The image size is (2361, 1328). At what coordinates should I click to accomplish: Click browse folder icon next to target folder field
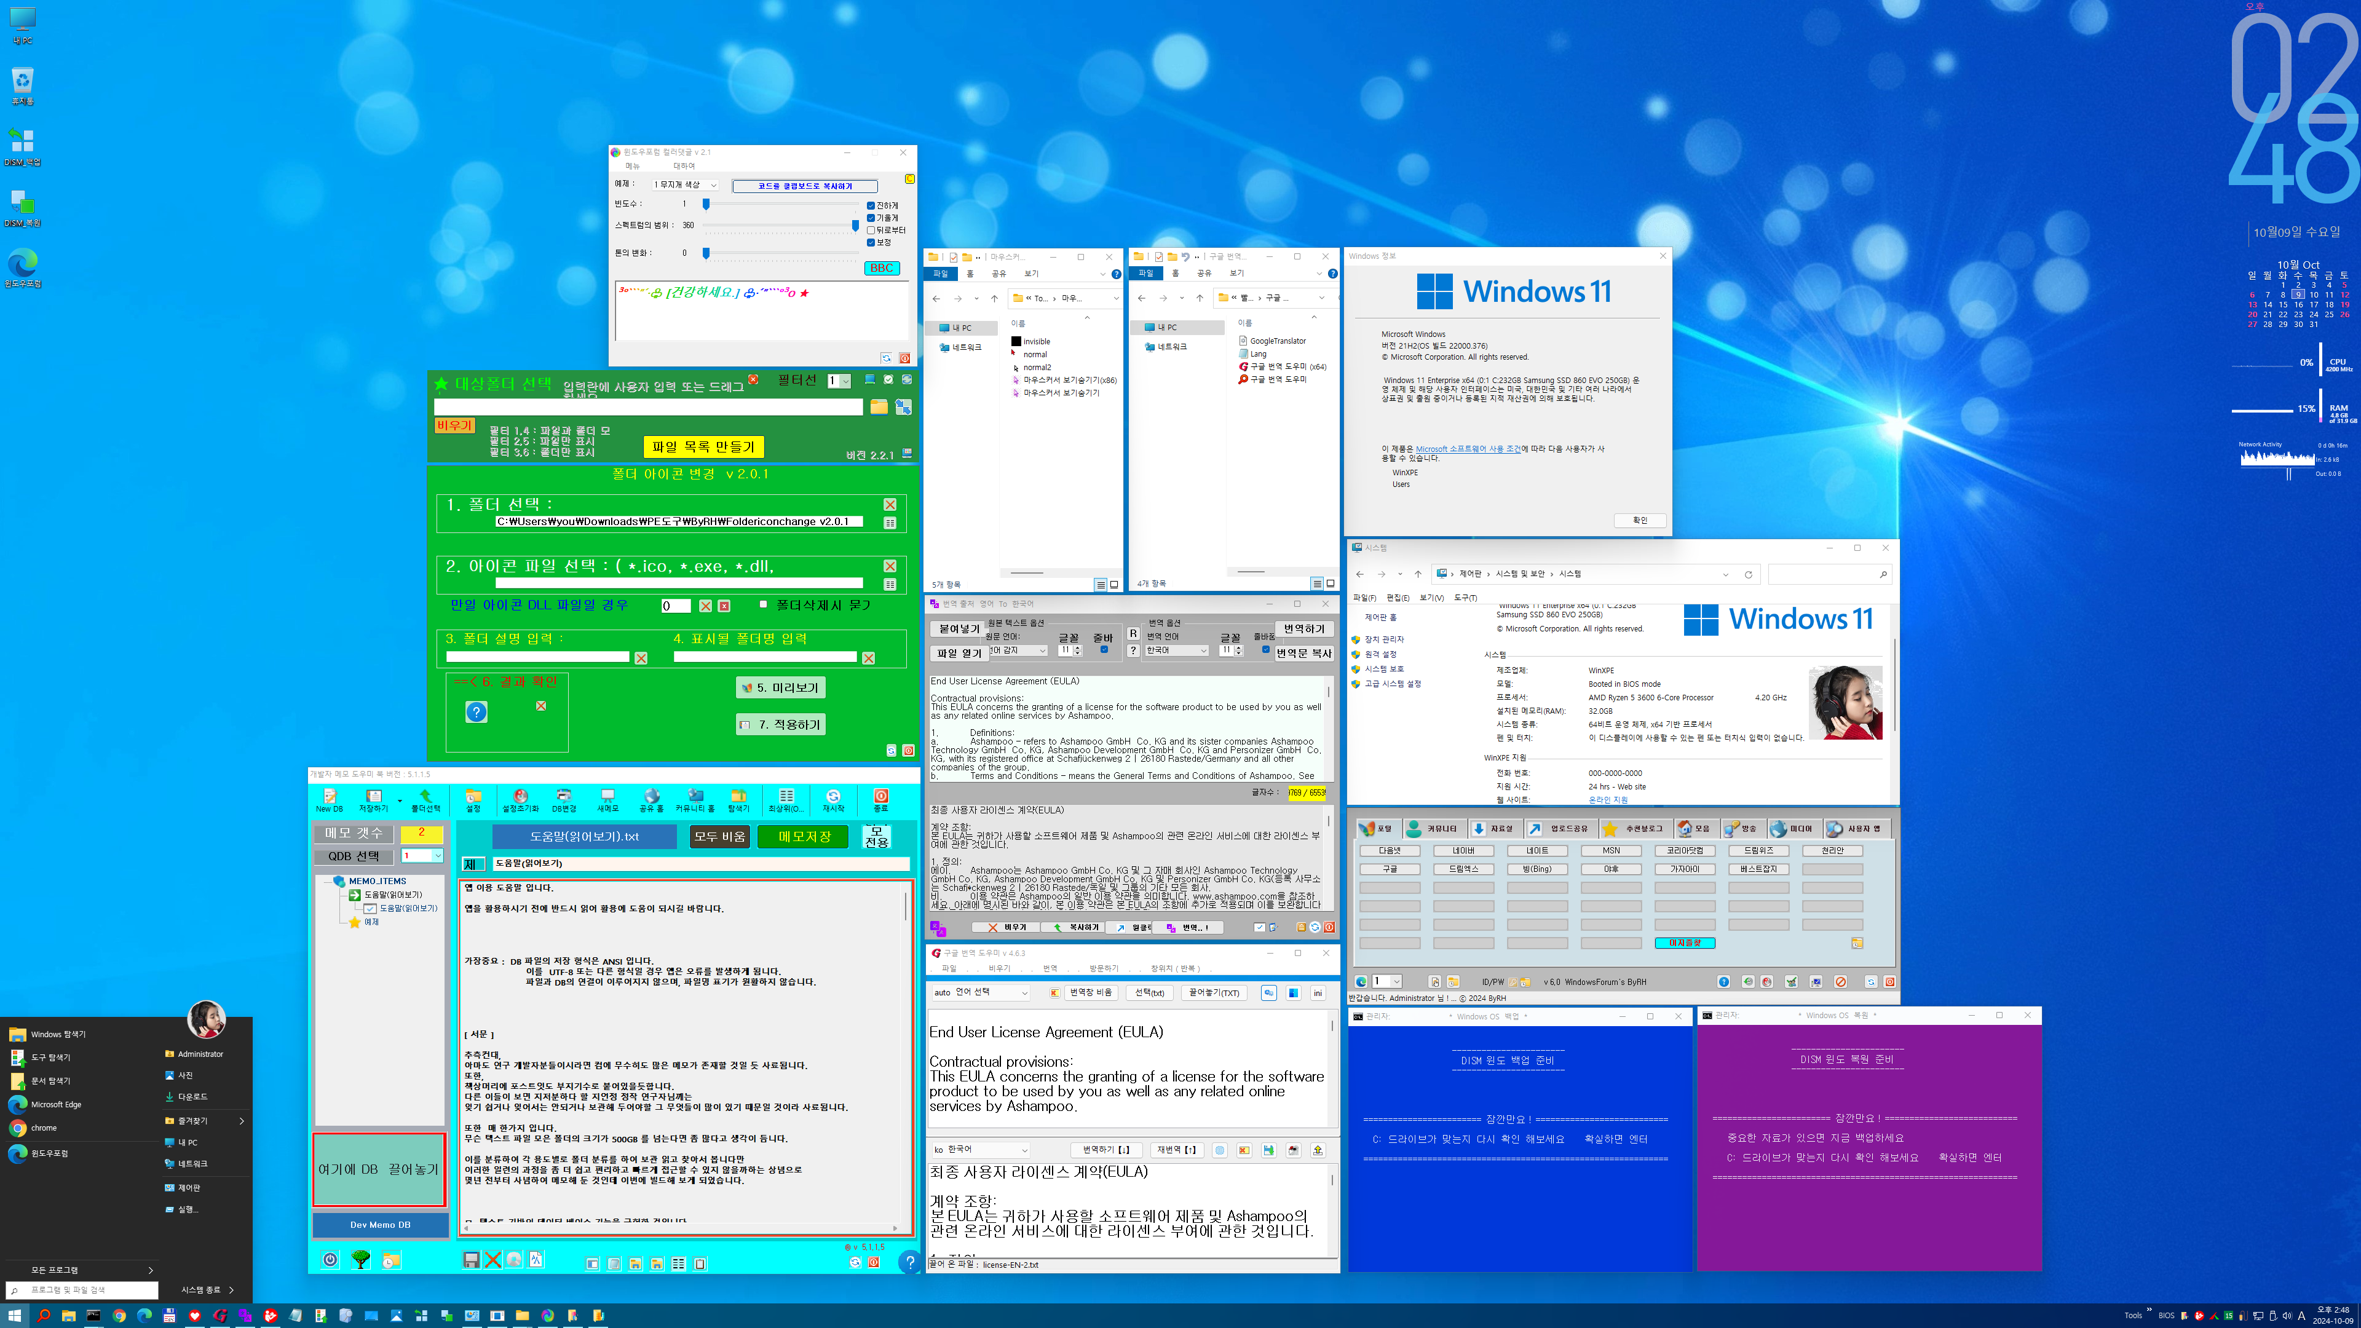tap(879, 407)
